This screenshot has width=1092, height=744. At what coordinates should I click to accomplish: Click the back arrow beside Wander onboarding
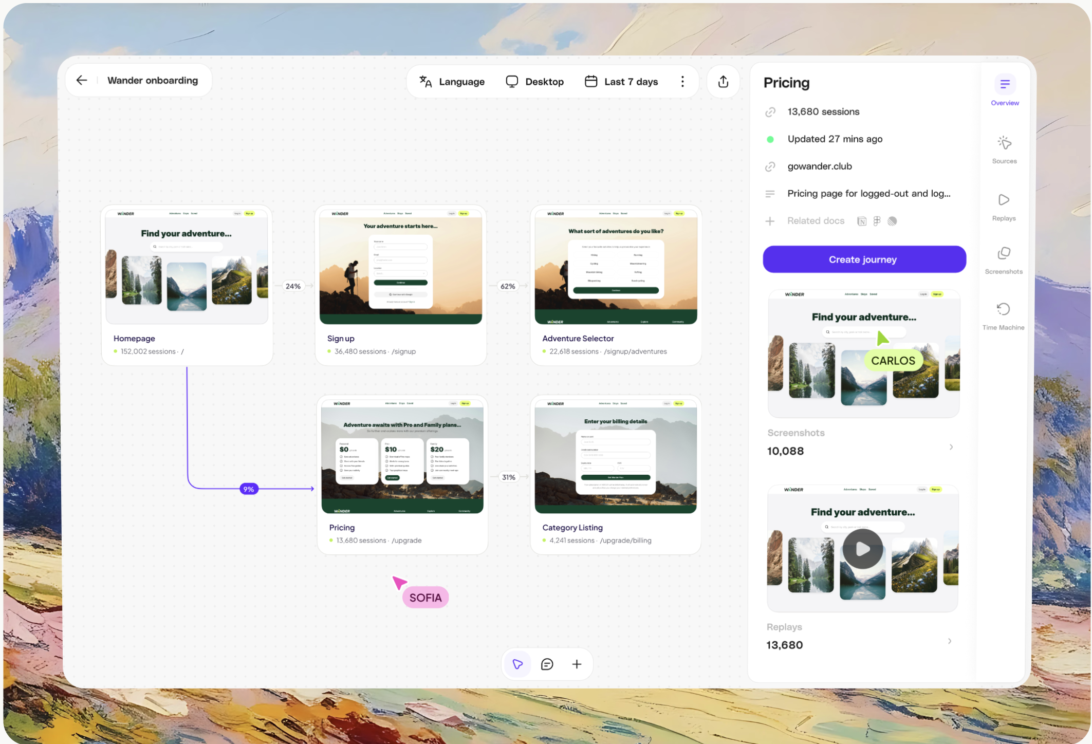pos(82,80)
